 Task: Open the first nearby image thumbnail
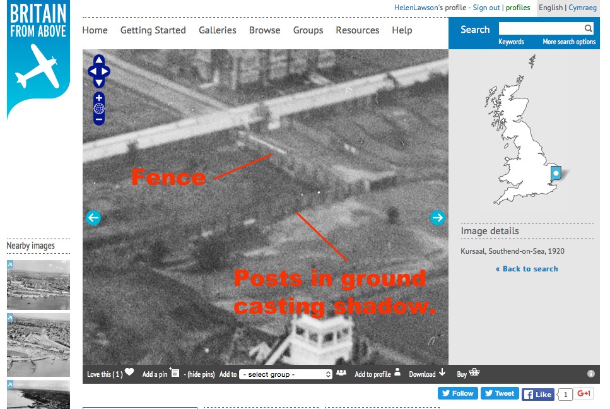tap(38, 285)
